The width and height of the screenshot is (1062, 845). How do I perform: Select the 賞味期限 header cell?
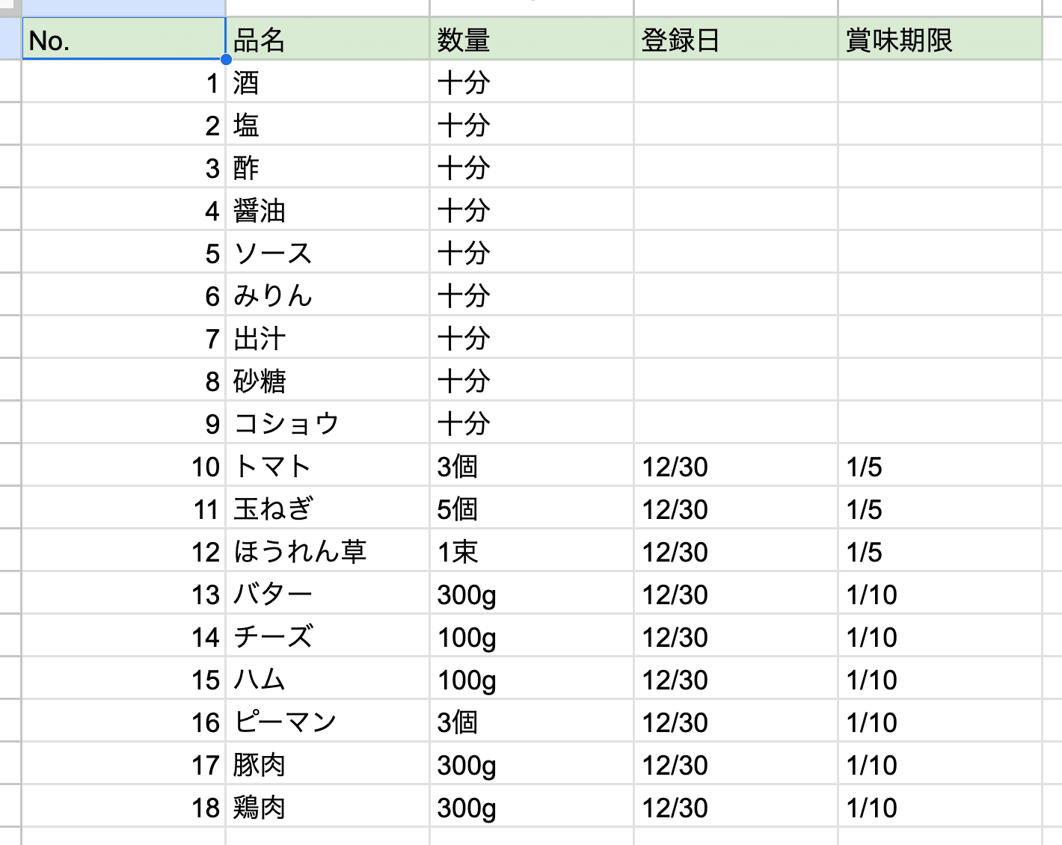(939, 40)
